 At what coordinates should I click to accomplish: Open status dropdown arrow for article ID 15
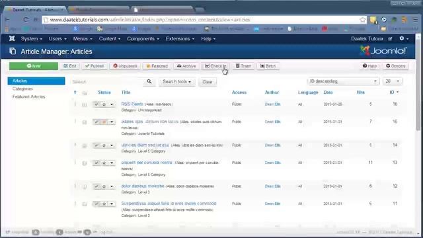coord(112,122)
